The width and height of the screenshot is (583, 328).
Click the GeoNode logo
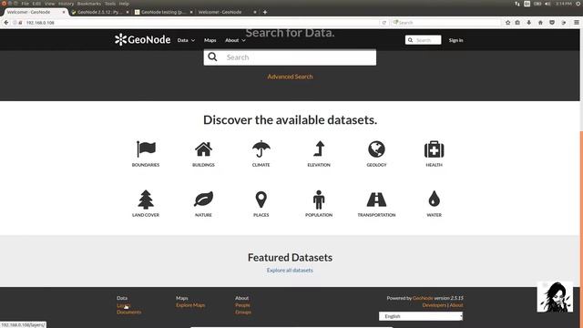[x=143, y=39]
